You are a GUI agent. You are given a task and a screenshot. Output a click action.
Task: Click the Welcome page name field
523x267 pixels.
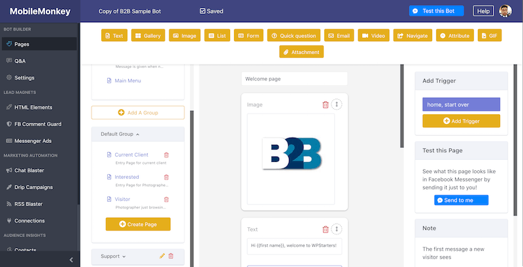(294, 79)
